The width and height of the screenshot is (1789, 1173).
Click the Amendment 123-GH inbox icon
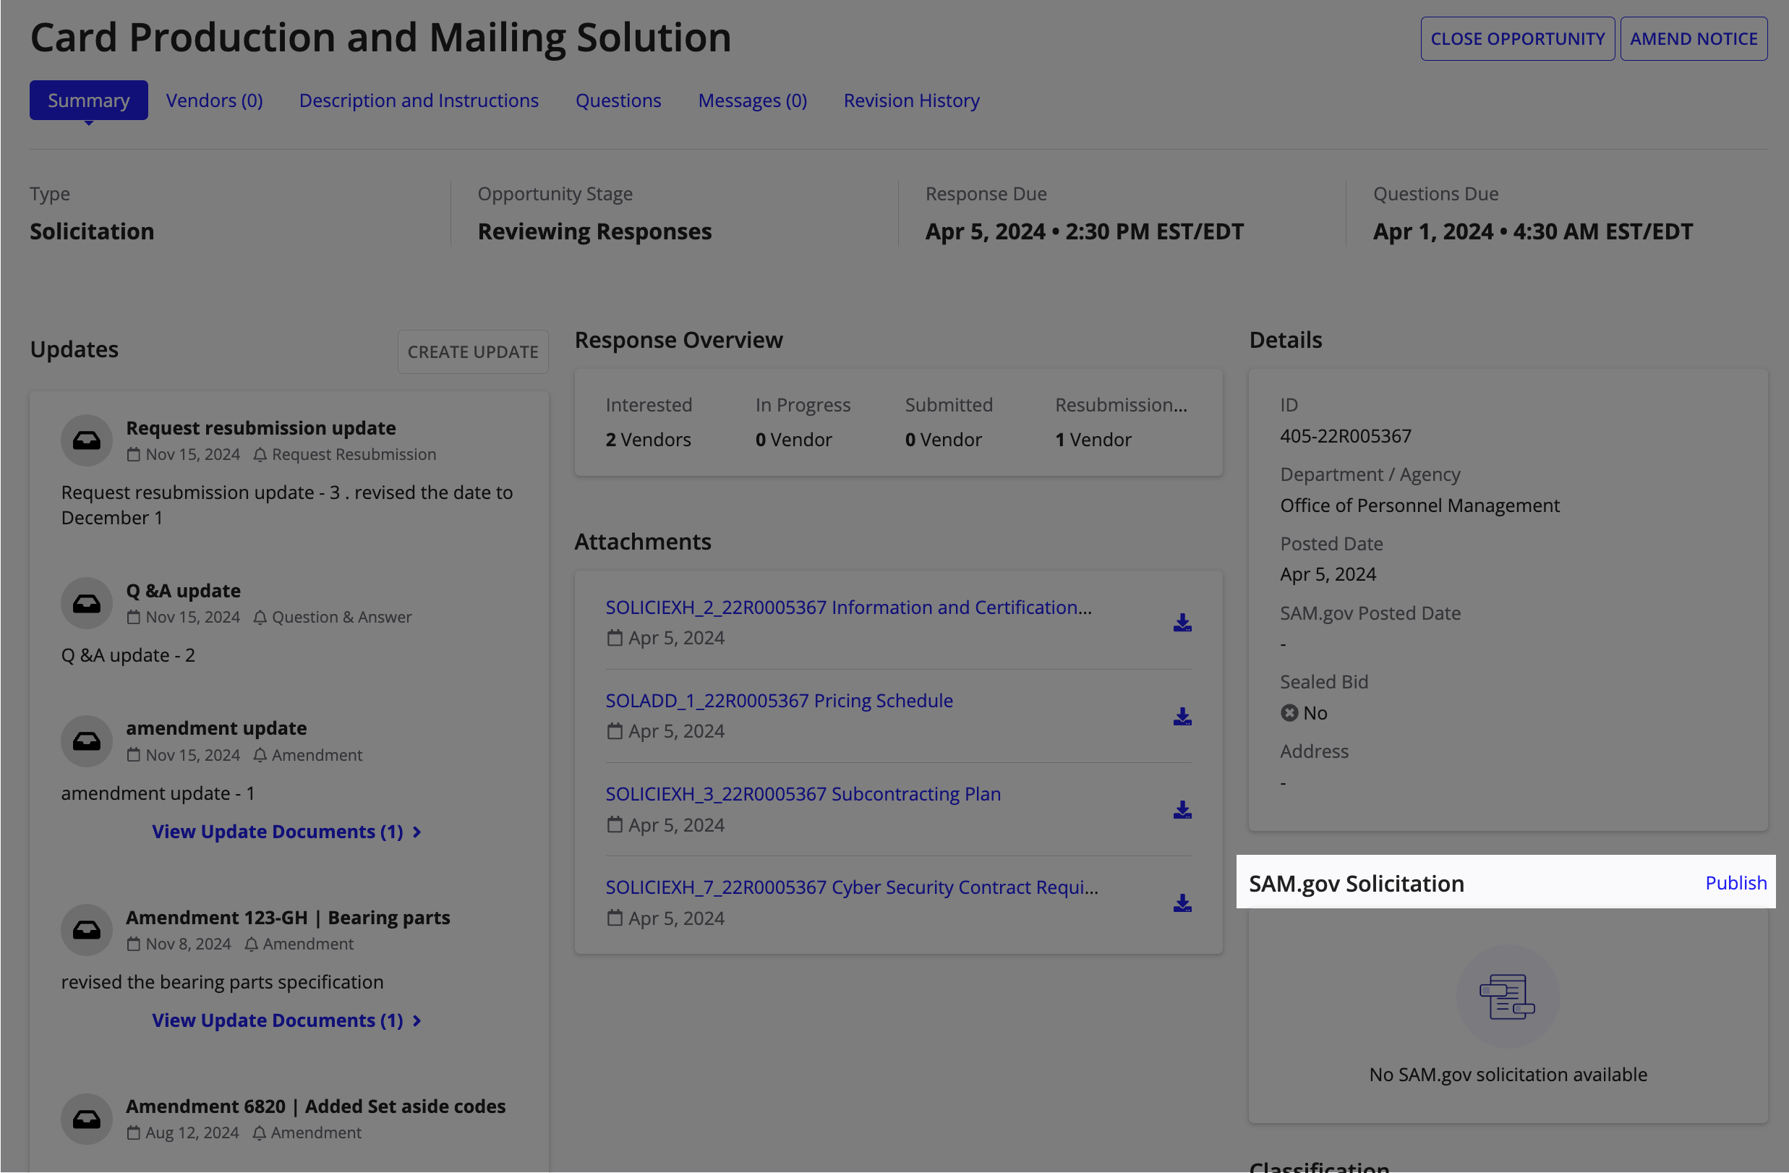(87, 930)
